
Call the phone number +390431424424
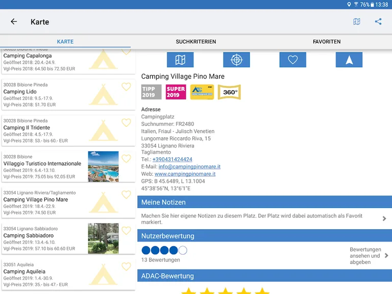172,159
